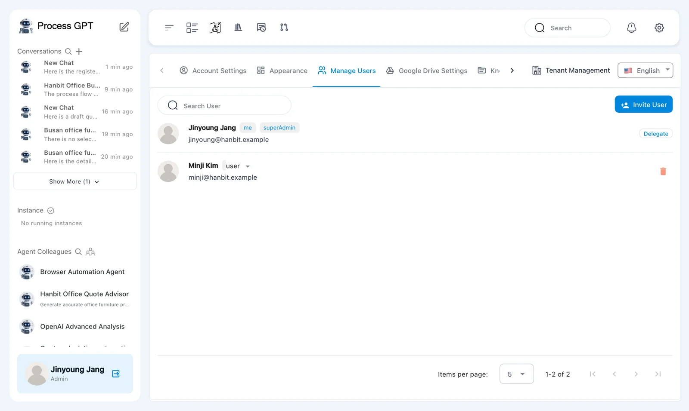Click the Invite User button
The height and width of the screenshot is (411, 689).
(x=643, y=104)
